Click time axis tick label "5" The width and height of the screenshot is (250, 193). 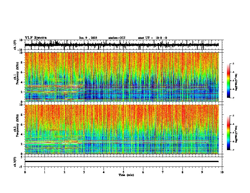point(123,172)
